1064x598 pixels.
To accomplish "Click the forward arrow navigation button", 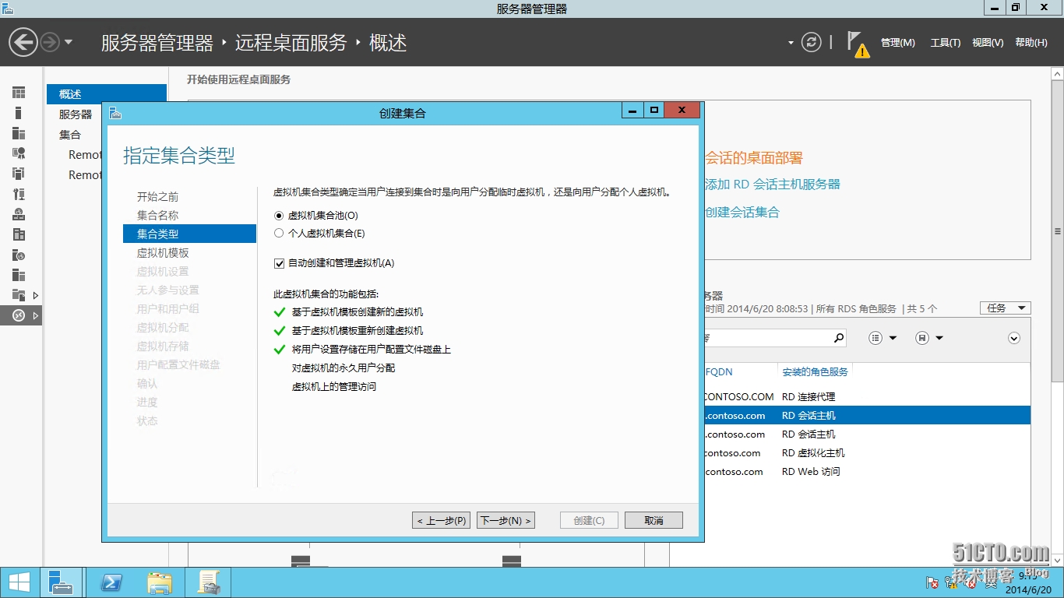I will [50, 42].
